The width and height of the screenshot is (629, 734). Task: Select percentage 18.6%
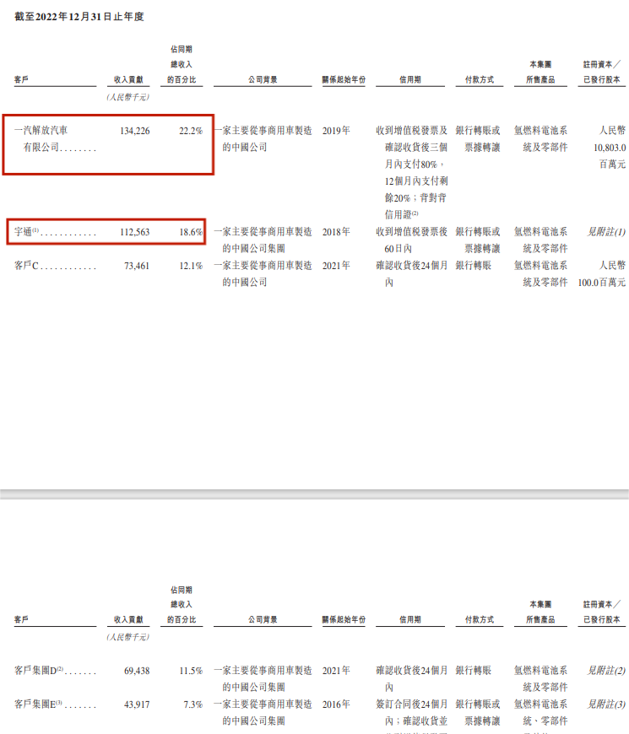point(191,232)
